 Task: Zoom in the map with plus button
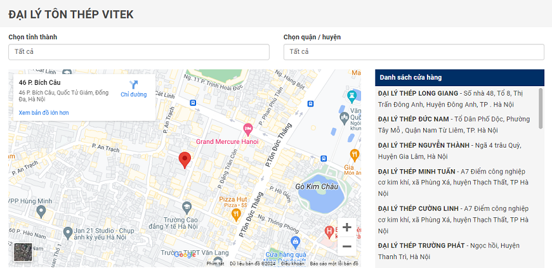pyautogui.click(x=347, y=227)
